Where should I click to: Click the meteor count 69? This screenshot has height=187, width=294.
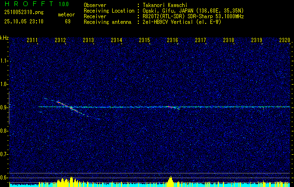click(68, 22)
